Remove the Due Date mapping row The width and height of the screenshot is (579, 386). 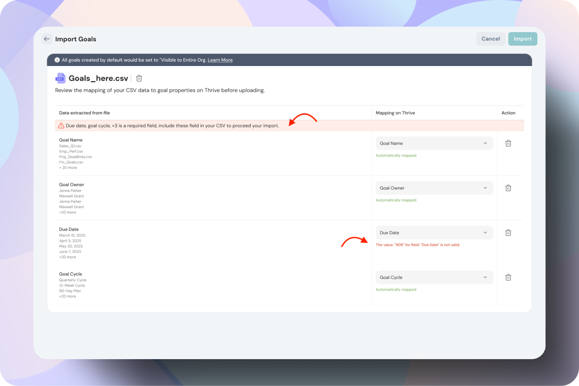pos(508,233)
